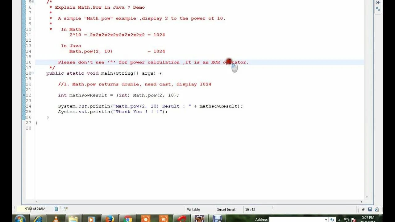Click the line 22 annotation marker
The image size is (395, 222).
point(24,95)
